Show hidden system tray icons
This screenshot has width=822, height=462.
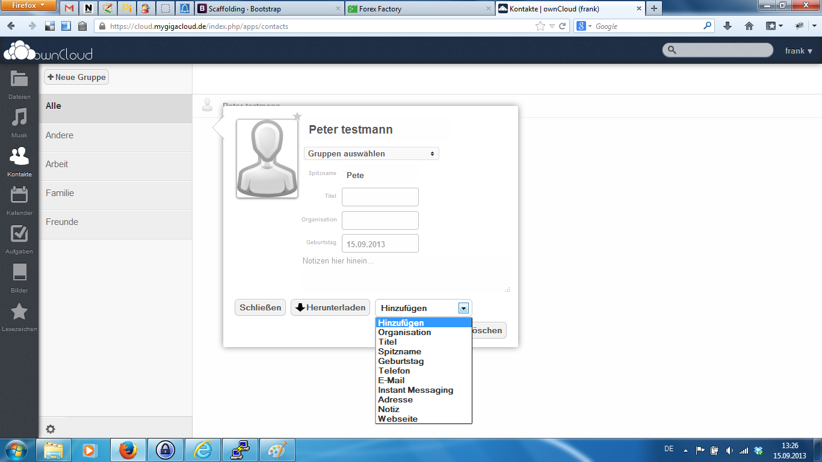click(685, 450)
